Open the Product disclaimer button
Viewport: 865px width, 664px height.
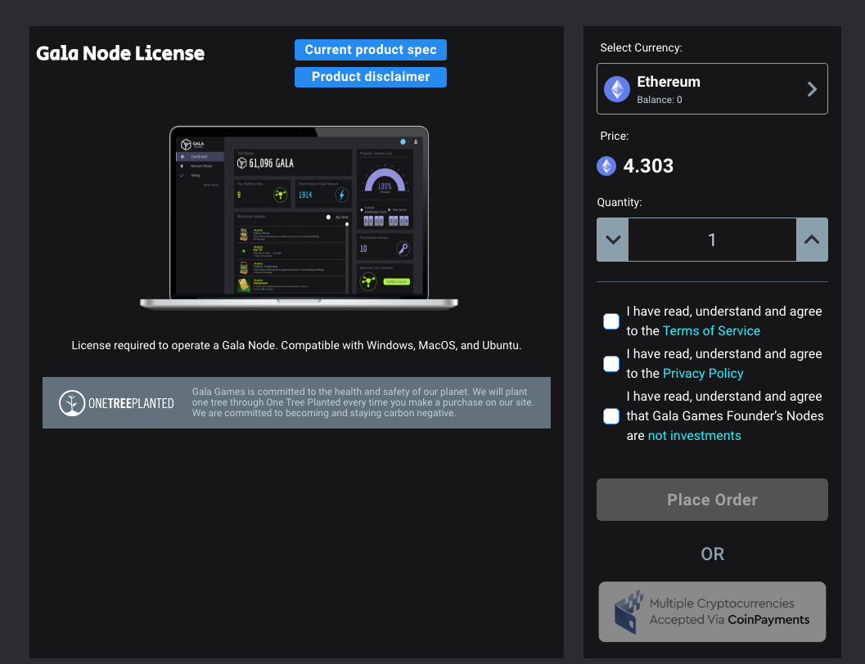coord(370,77)
